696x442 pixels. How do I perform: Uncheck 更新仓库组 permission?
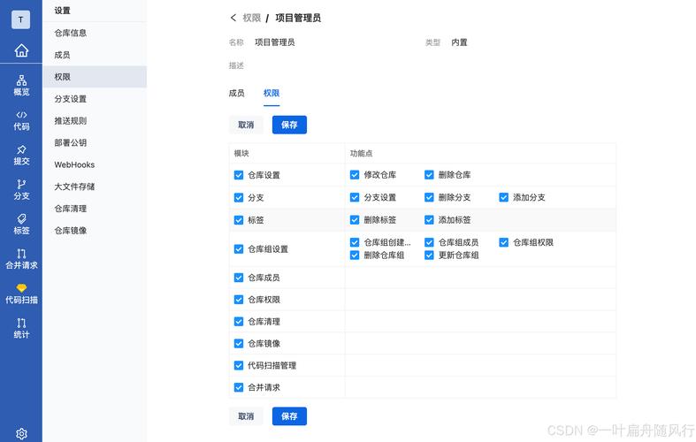(429, 255)
